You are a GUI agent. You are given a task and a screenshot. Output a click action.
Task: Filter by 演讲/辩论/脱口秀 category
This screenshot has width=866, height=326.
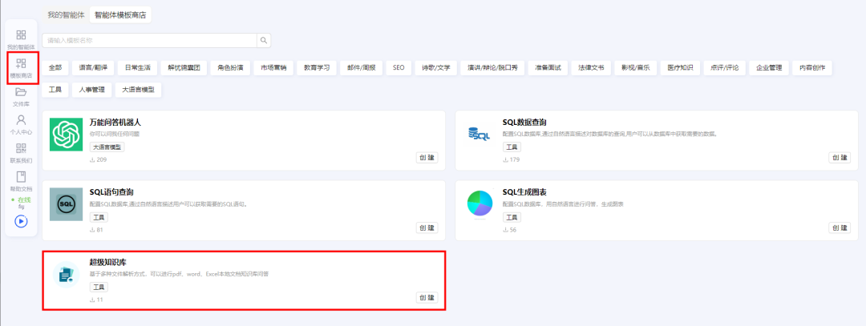(492, 68)
